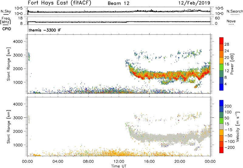Select the "18" tick on the frequency axis

pyautogui.click(x=20, y=18)
